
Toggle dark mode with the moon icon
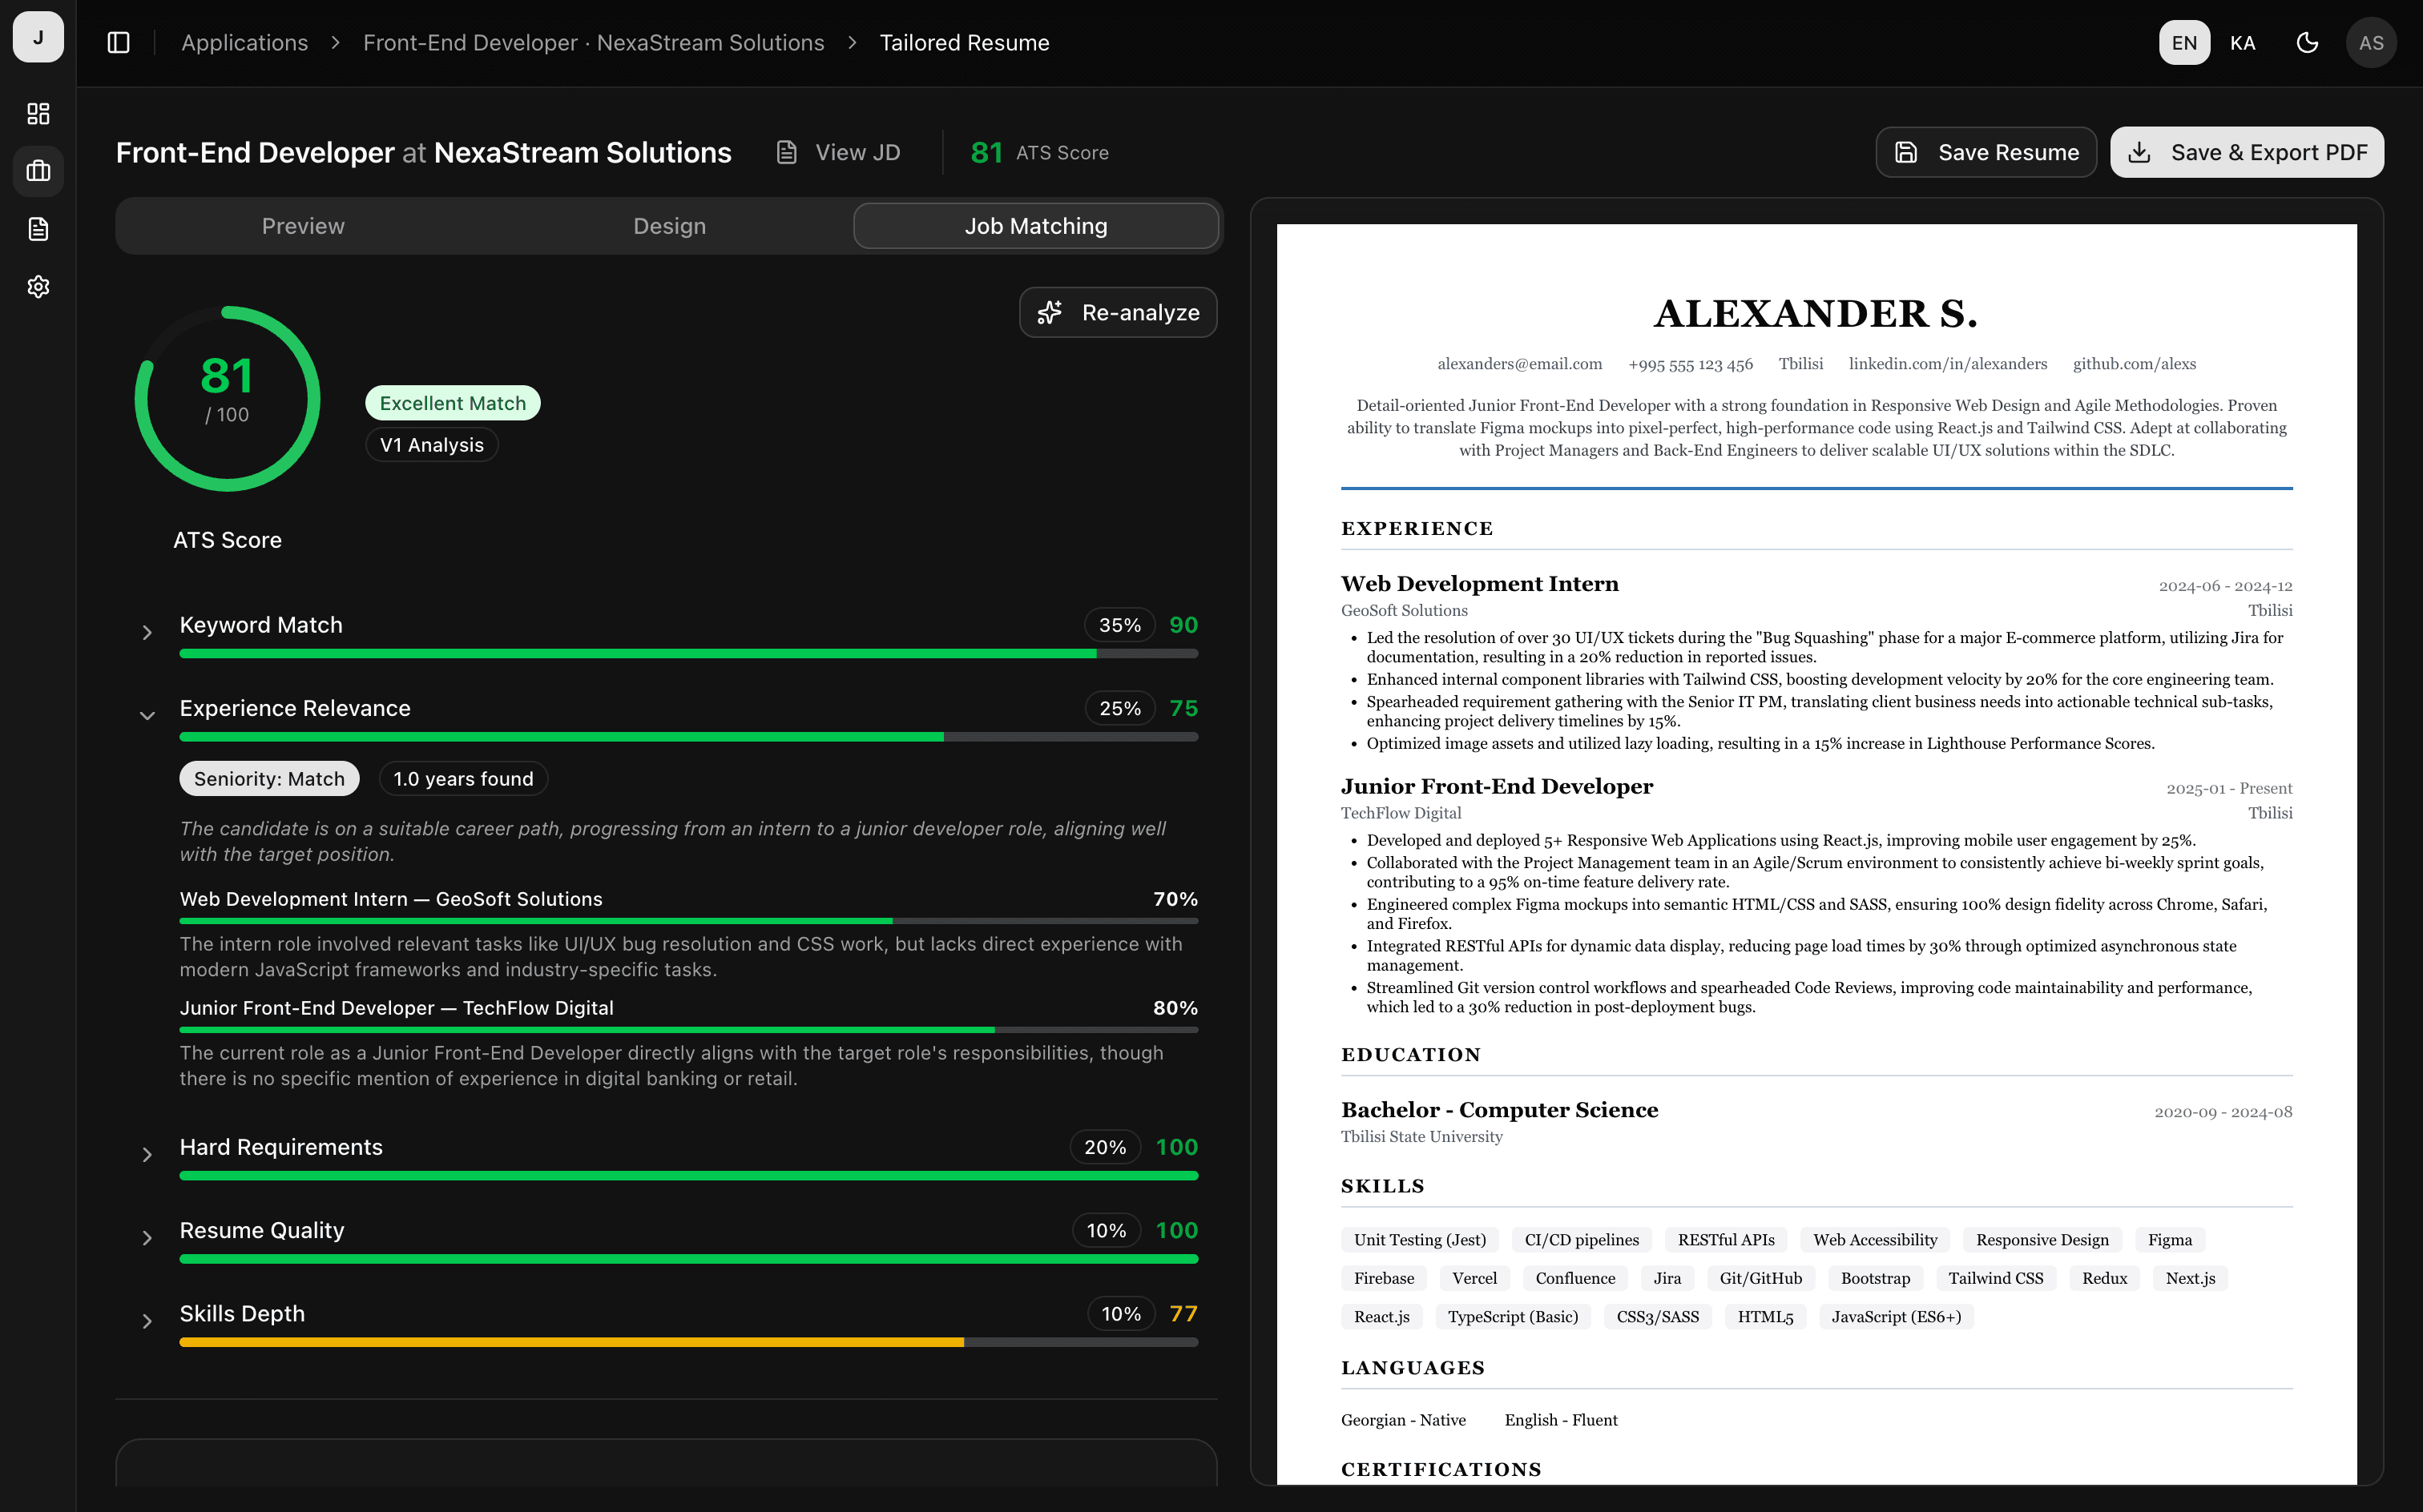(x=2307, y=42)
